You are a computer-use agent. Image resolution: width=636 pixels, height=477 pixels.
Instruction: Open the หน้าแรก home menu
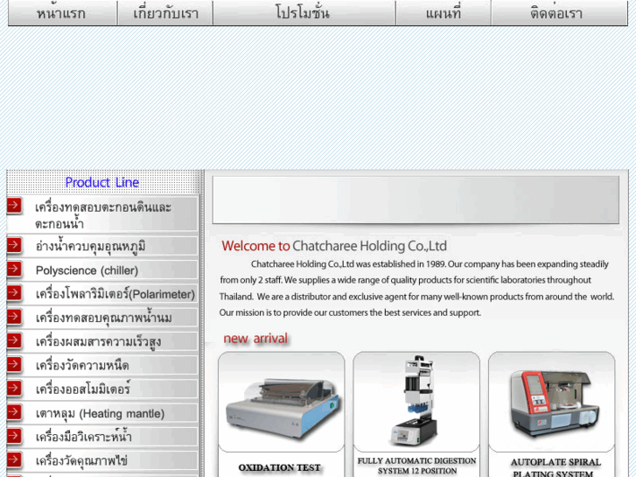pos(62,13)
